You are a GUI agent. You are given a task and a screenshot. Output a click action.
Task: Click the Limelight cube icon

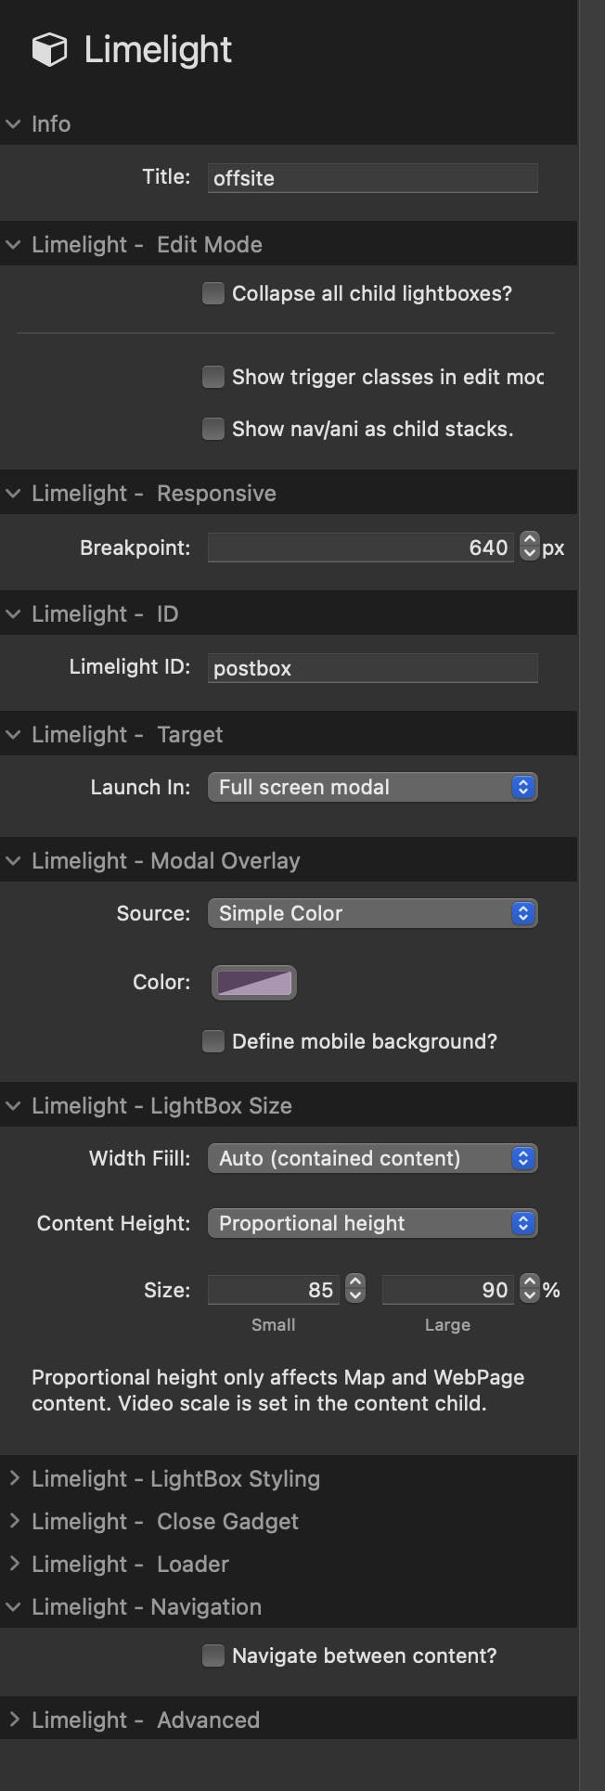click(x=49, y=49)
